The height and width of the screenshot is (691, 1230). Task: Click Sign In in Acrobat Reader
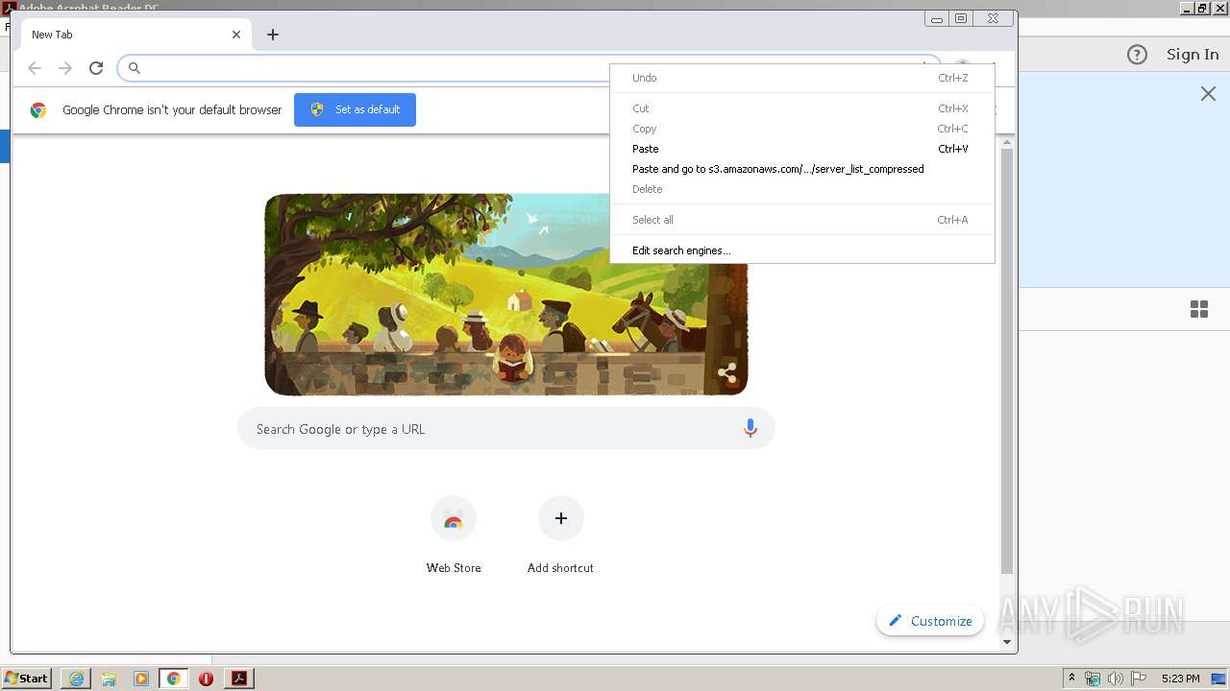point(1193,55)
